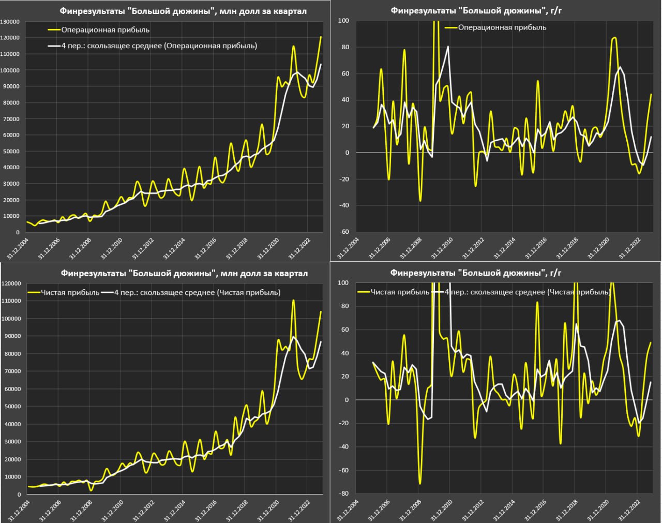Click x-axis date 31.12.2016 in top-right chart
Screen dimensions: 662x523
tap(535, 248)
